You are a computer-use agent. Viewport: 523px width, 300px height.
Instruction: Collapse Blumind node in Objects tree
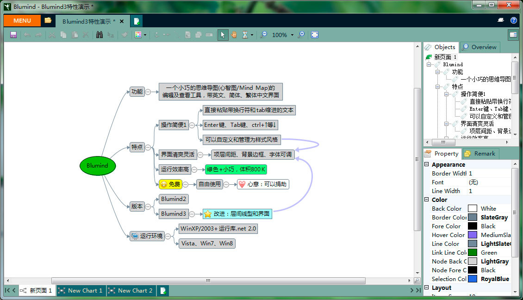(429, 64)
